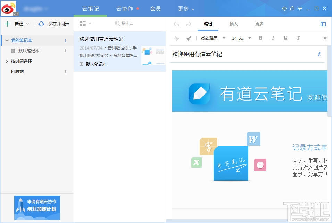332x223 pixels.
Task: Click into the 搜索 input field
Action: (127, 24)
